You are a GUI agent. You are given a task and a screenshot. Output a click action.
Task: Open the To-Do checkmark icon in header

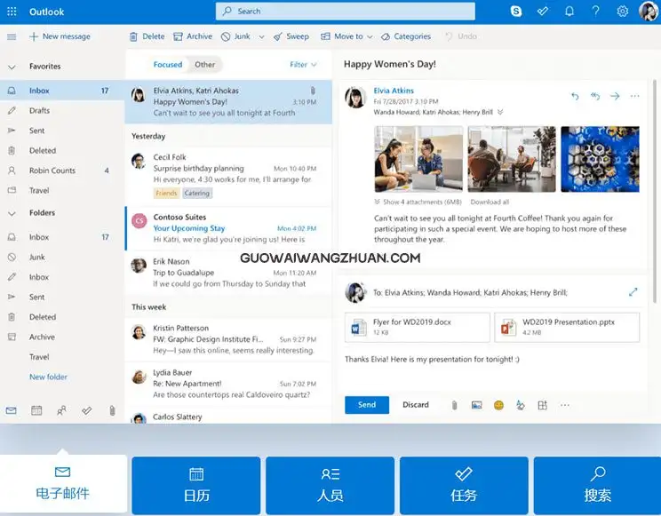point(543,12)
